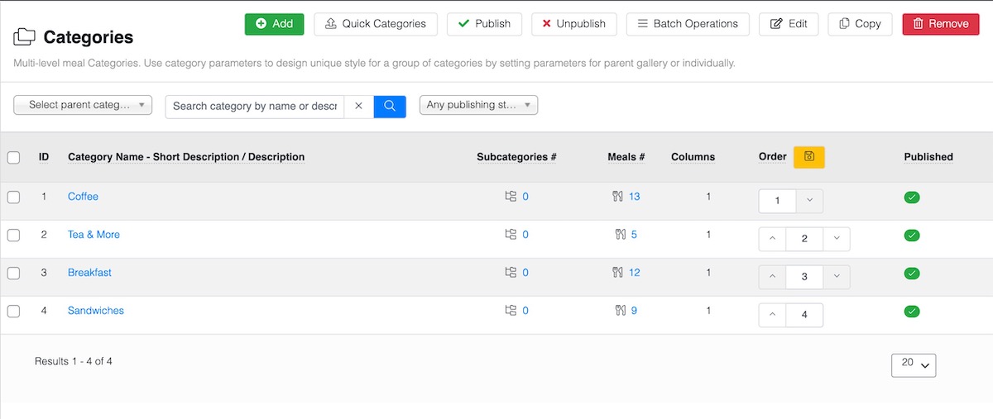Click the red Remove button
993x419 pixels.
click(939, 24)
